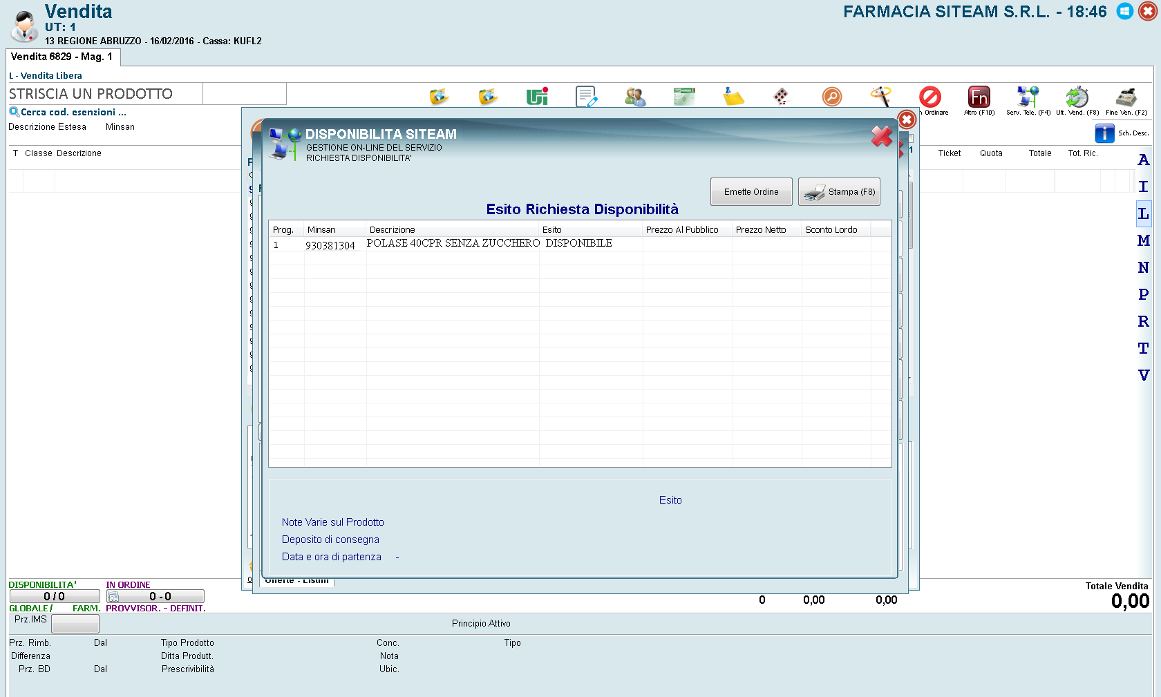Click the Minsan column header in results
The height and width of the screenshot is (697, 1161).
pyautogui.click(x=335, y=229)
